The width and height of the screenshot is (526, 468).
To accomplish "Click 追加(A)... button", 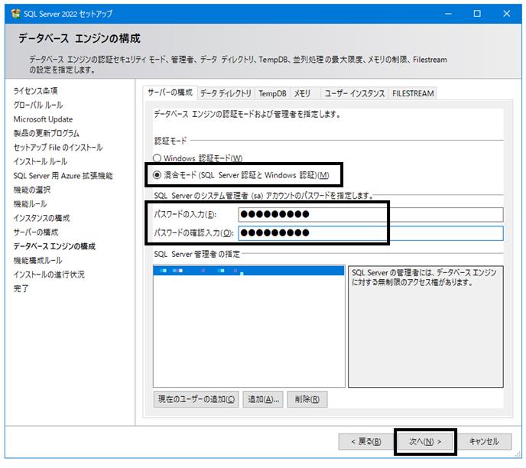I will click(263, 399).
